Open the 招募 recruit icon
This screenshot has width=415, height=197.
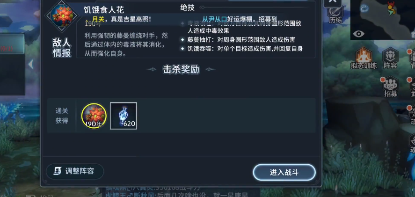tap(390, 86)
